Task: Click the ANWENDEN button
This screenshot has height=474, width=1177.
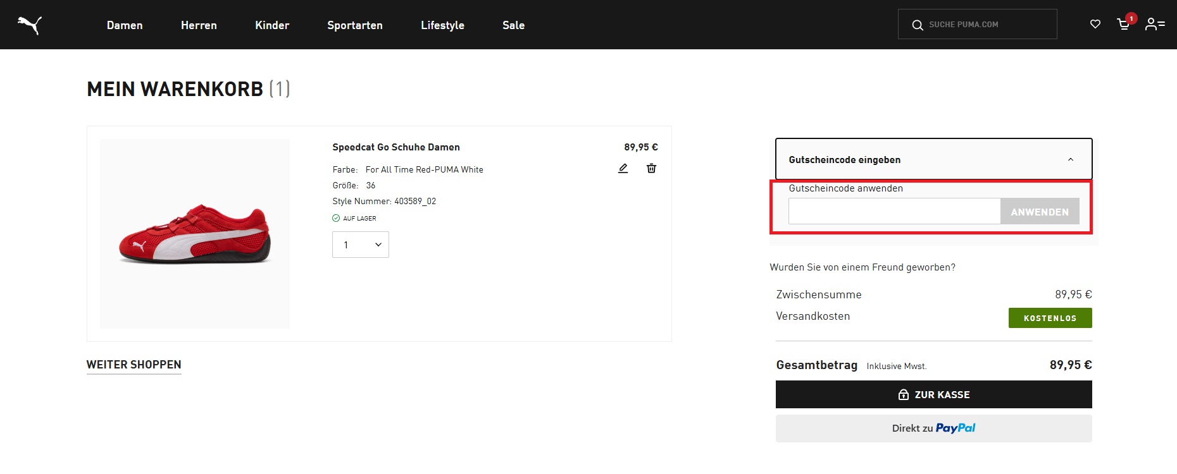Action: tap(1040, 211)
